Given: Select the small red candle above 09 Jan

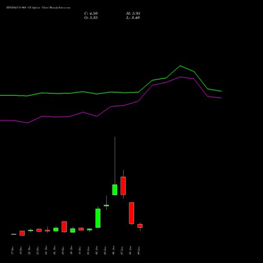Looking at the screenshot, I should tap(140, 226).
